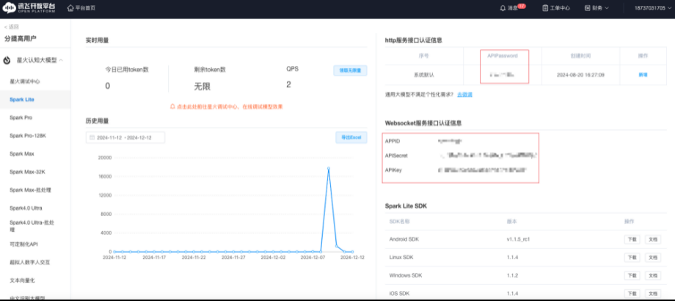The image size is (675, 301).
Task: Click the blurred APIKey value
Action: [x=483, y=170]
